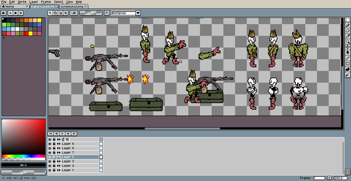This screenshot has height=181, width=351.
Task: Open the File menu
Action: coord(4,2)
